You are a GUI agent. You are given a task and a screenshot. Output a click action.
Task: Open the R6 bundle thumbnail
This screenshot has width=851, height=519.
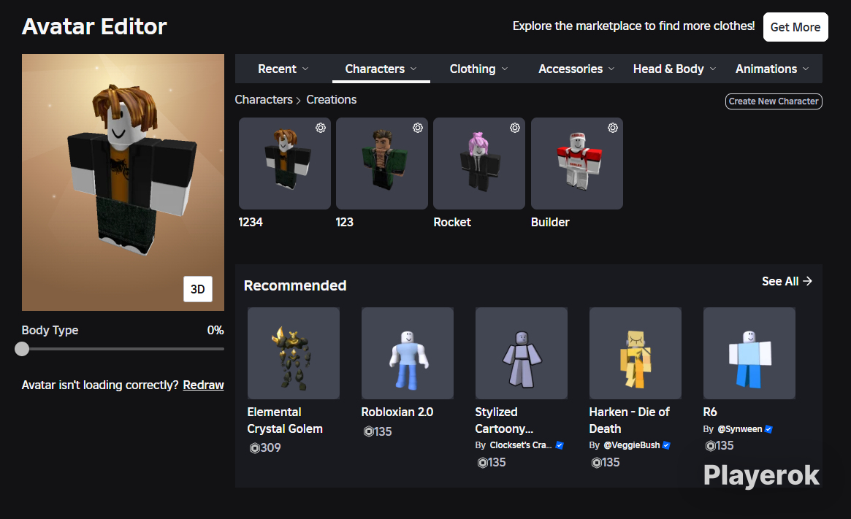(x=749, y=353)
